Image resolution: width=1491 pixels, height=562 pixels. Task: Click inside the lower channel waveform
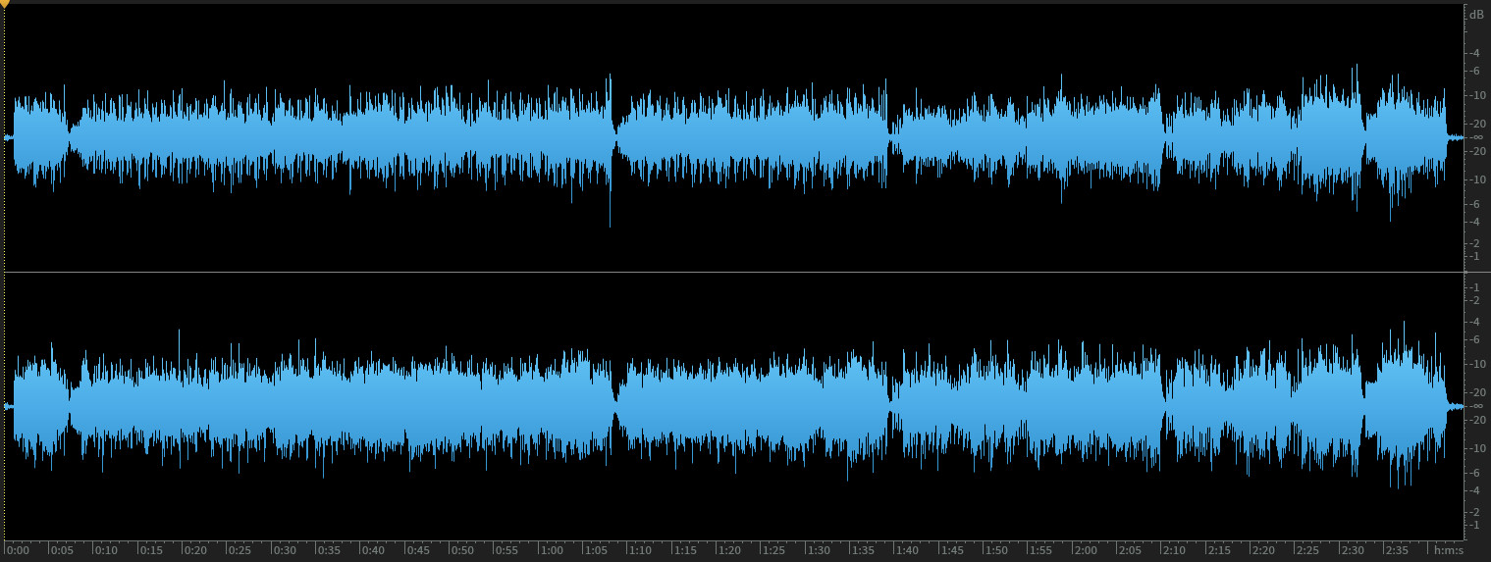736,406
